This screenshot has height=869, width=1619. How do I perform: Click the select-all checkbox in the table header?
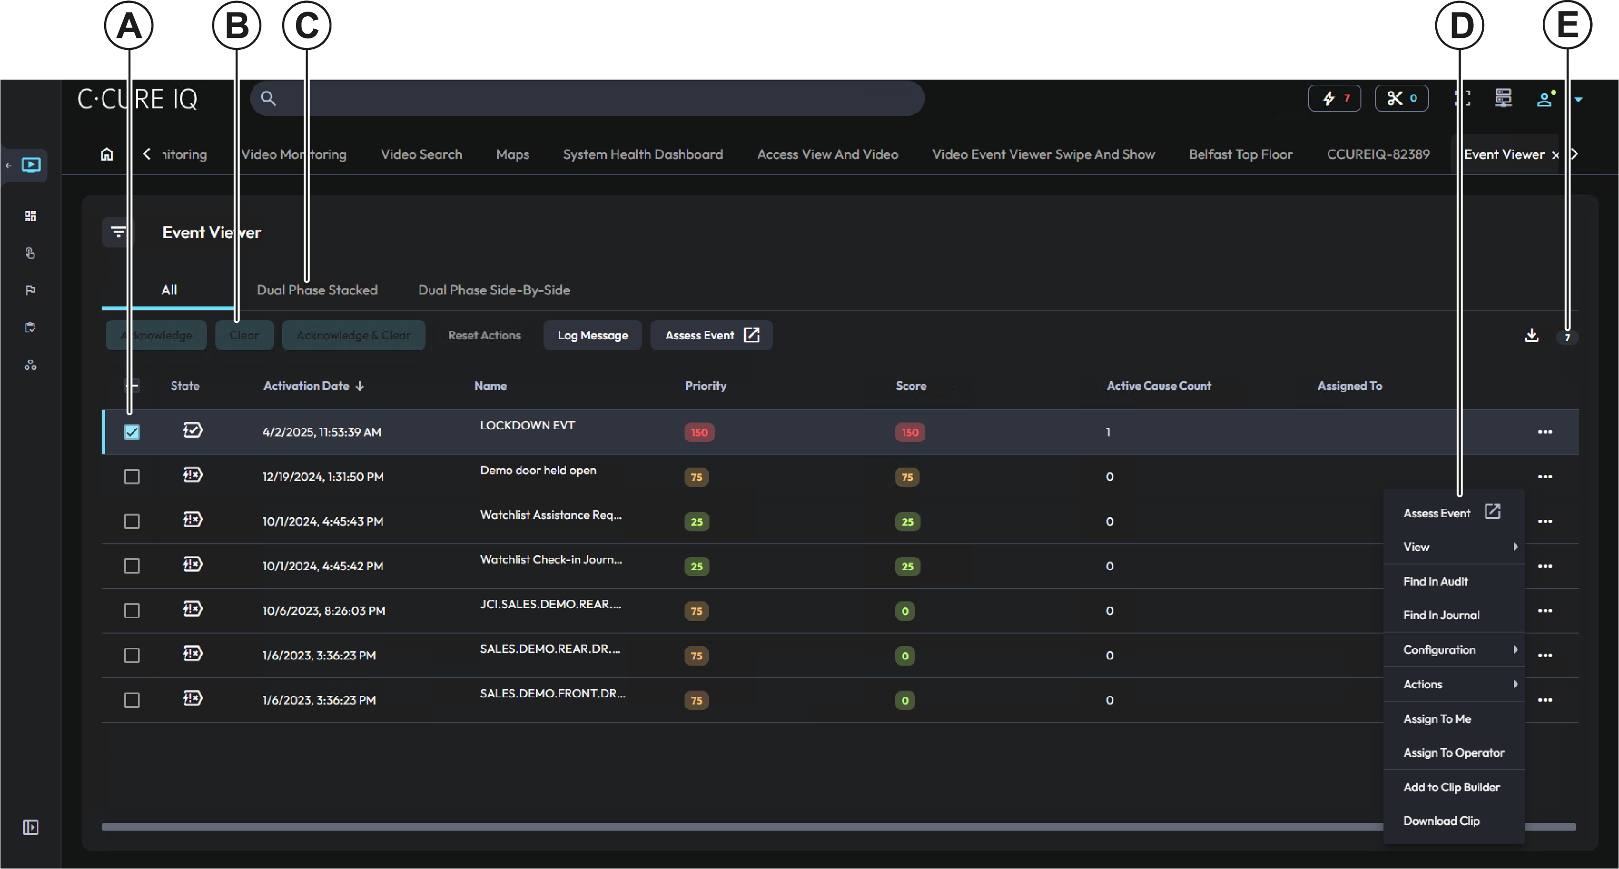(x=132, y=386)
